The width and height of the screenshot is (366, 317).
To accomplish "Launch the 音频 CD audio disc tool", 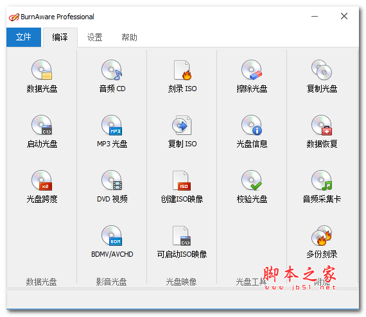I will 112,76.
